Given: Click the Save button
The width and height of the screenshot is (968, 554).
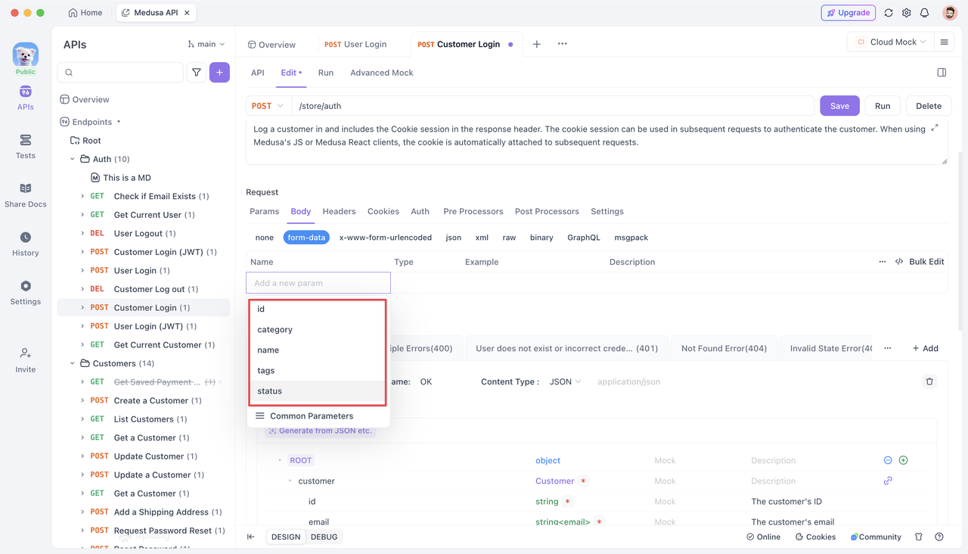Looking at the screenshot, I should (x=839, y=106).
